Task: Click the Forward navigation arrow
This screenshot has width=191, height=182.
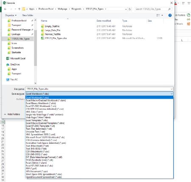Action: (11, 9)
